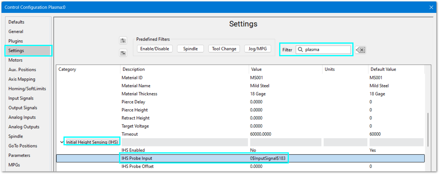Click the expand all categories icon
This screenshot has width=439, height=174.
click(x=123, y=41)
